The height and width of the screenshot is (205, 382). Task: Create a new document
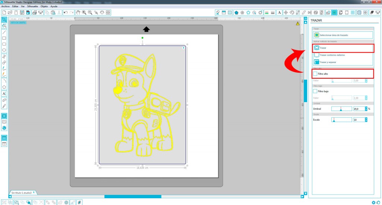(x=4, y=12)
